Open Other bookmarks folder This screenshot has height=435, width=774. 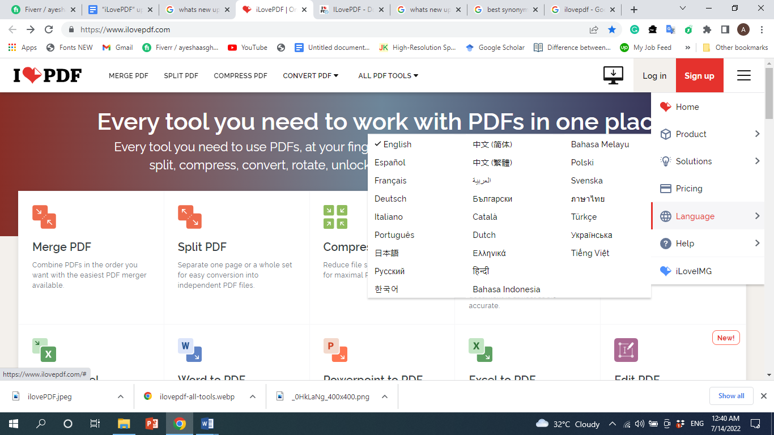click(735, 48)
